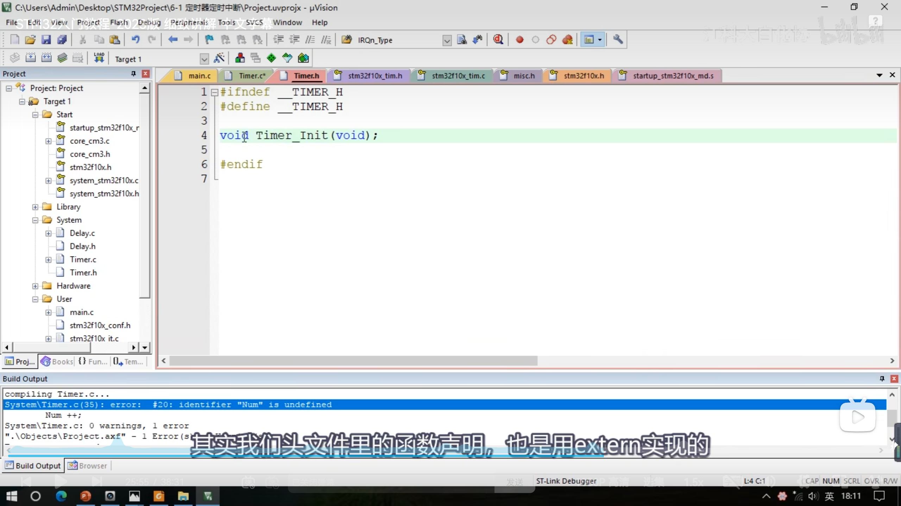Toggle Project panel pin (auto hide)
This screenshot has width=901, height=506.
point(133,73)
